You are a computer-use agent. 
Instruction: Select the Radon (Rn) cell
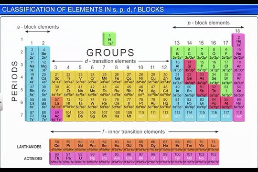point(238,103)
